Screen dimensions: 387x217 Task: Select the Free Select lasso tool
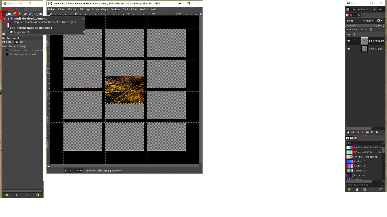pyautogui.click(x=15, y=14)
